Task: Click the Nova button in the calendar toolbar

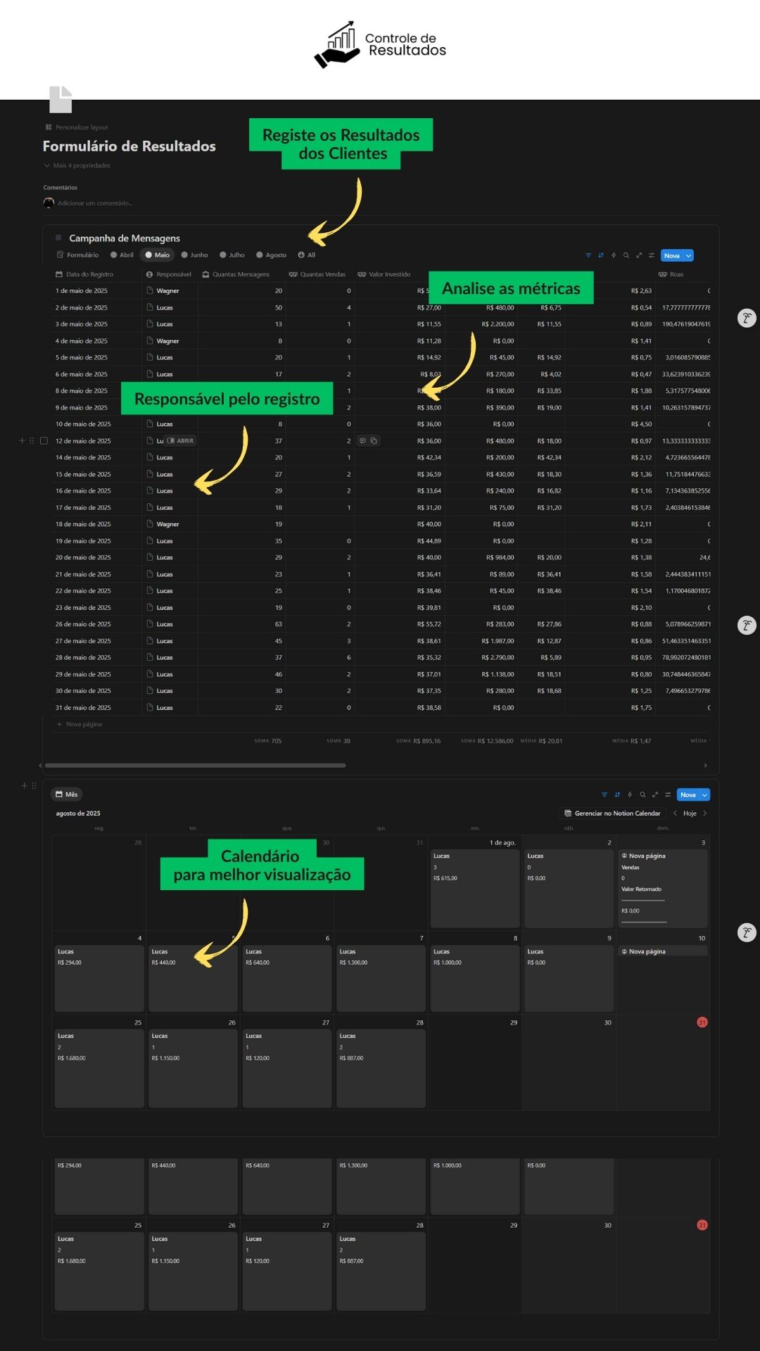Action: click(688, 794)
